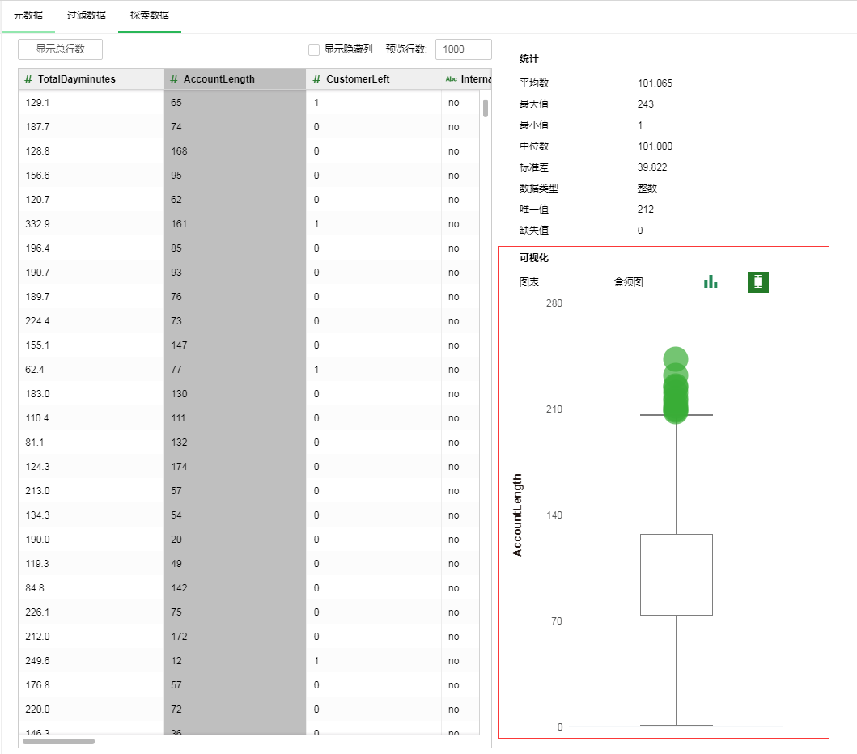Focus the 预览行数 input field

coord(464,49)
